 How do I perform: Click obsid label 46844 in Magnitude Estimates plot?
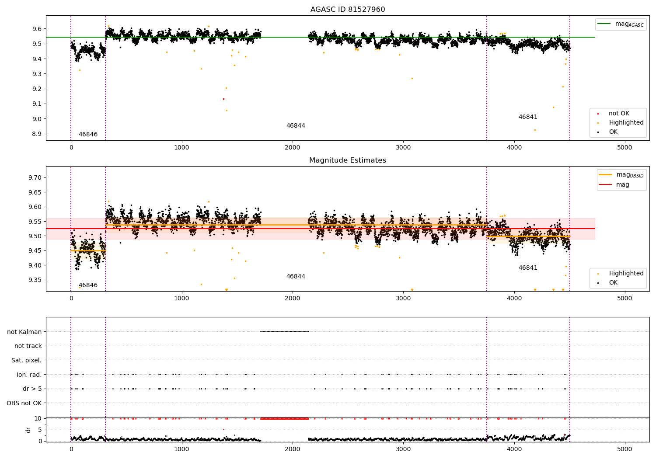point(296,277)
